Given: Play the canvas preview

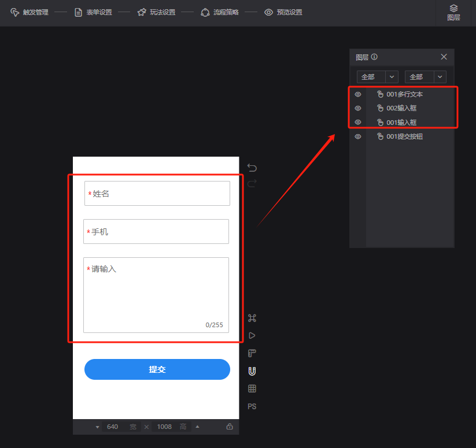Looking at the screenshot, I should click(252, 335).
